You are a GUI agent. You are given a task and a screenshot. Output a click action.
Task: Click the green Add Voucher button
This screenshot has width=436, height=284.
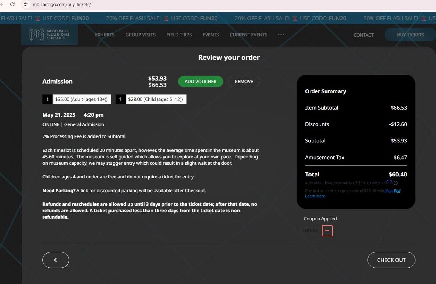click(201, 82)
